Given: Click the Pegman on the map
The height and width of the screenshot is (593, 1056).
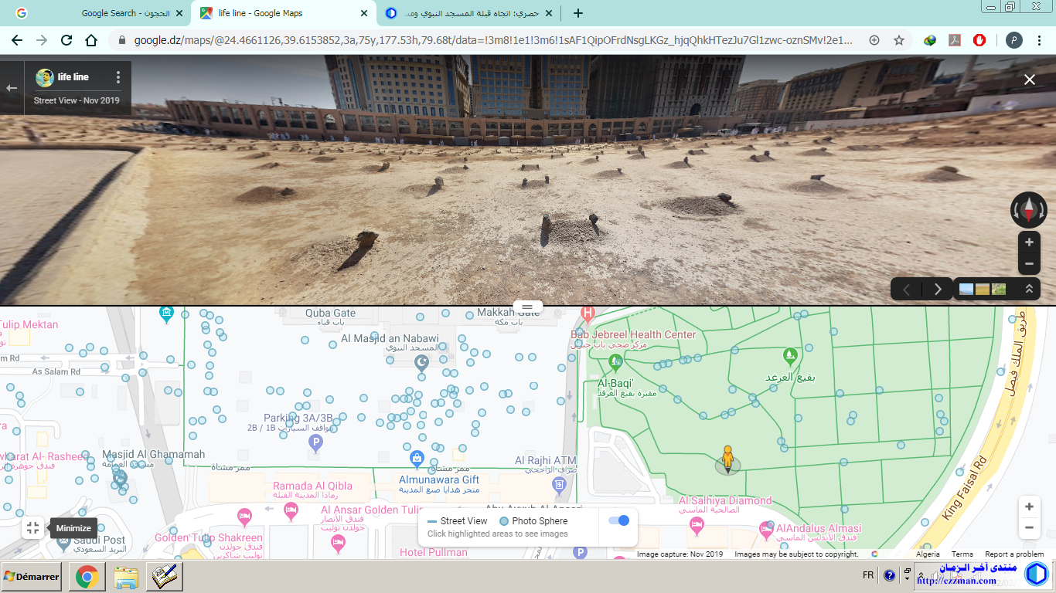Looking at the screenshot, I should coord(727,459).
